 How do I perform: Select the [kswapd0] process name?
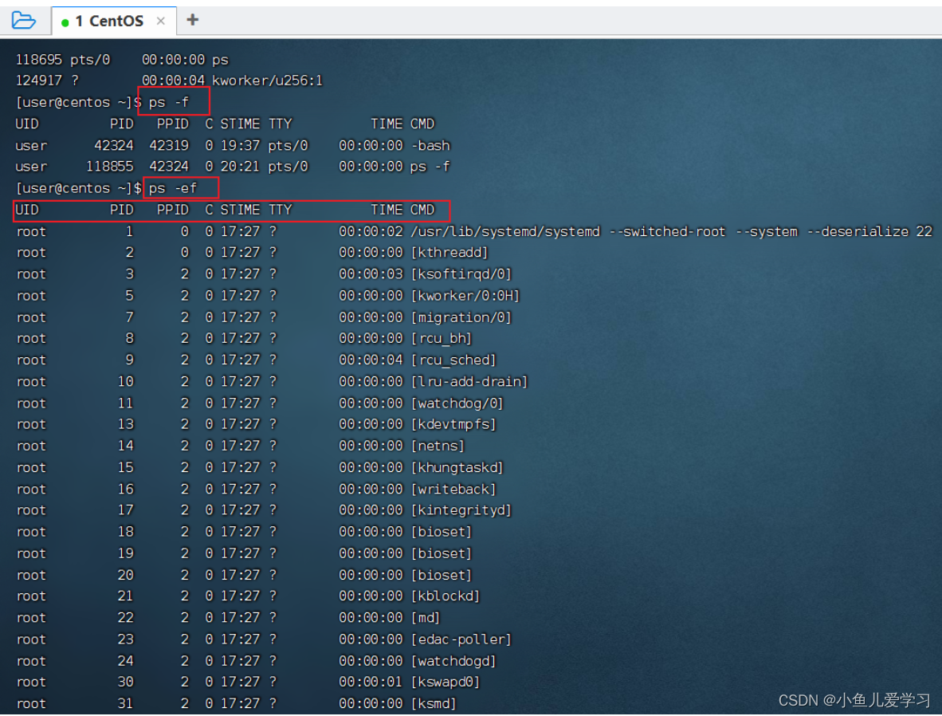[x=445, y=683]
